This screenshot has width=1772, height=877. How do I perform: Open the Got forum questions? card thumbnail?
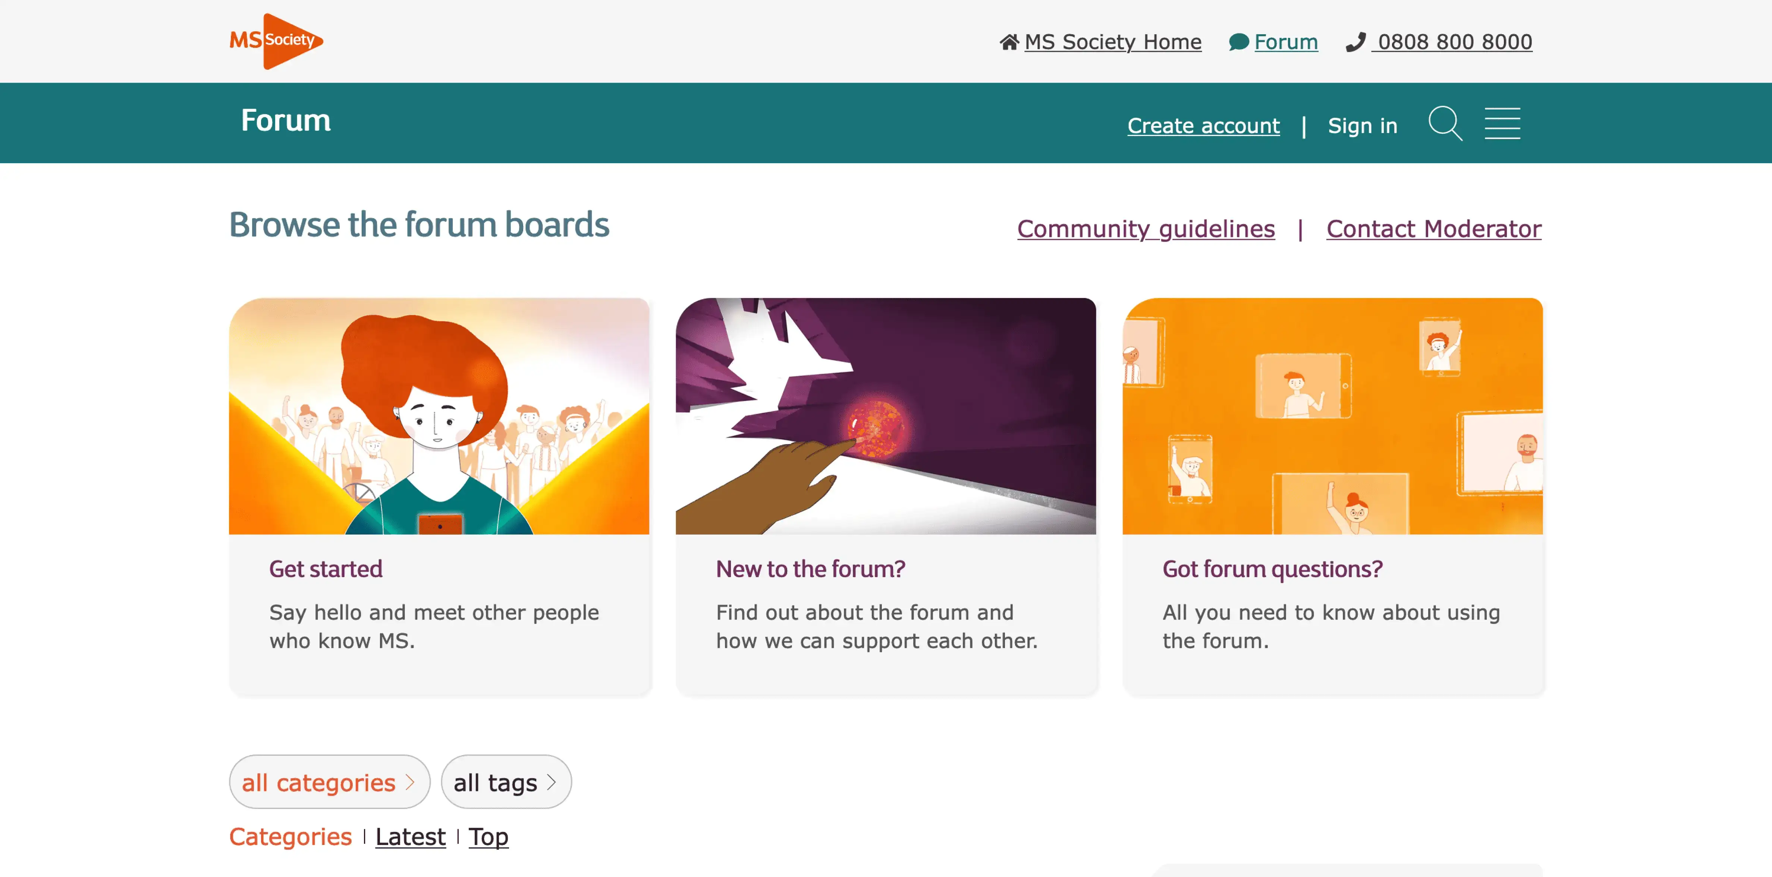tap(1332, 416)
